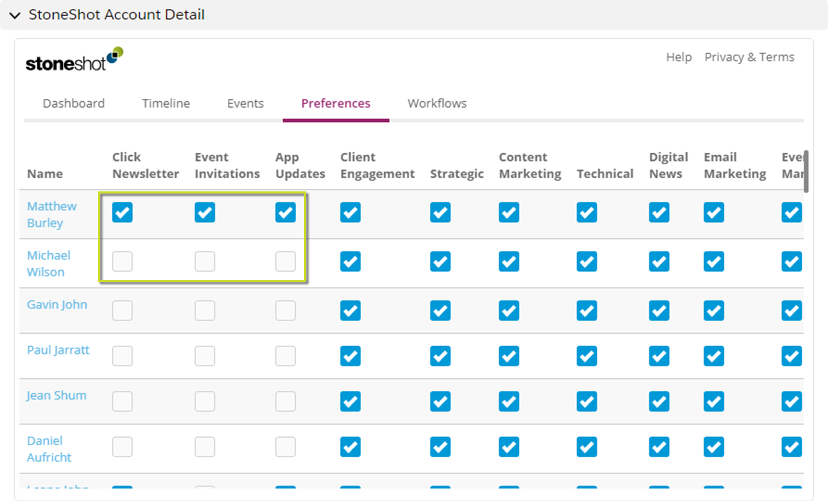Check Event Invitations for Jean Shum
The height and width of the screenshot is (501, 828).
click(x=205, y=402)
